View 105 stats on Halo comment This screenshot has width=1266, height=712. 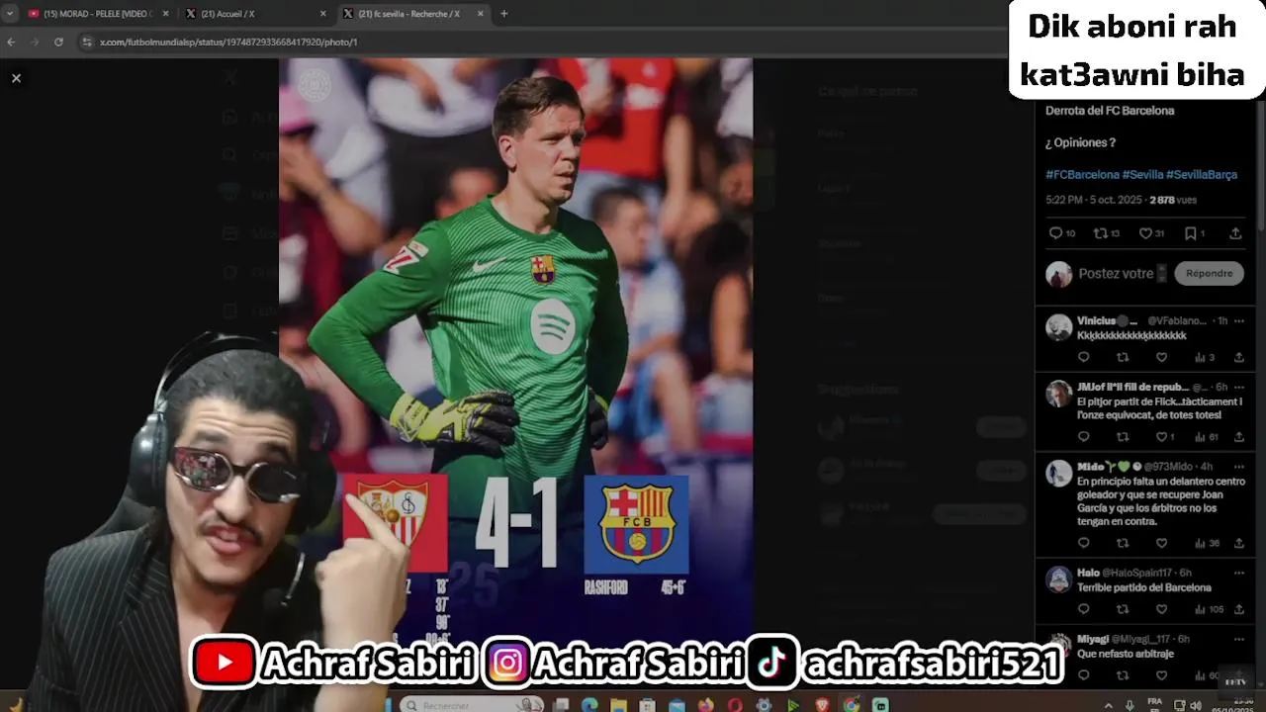coord(1209,609)
